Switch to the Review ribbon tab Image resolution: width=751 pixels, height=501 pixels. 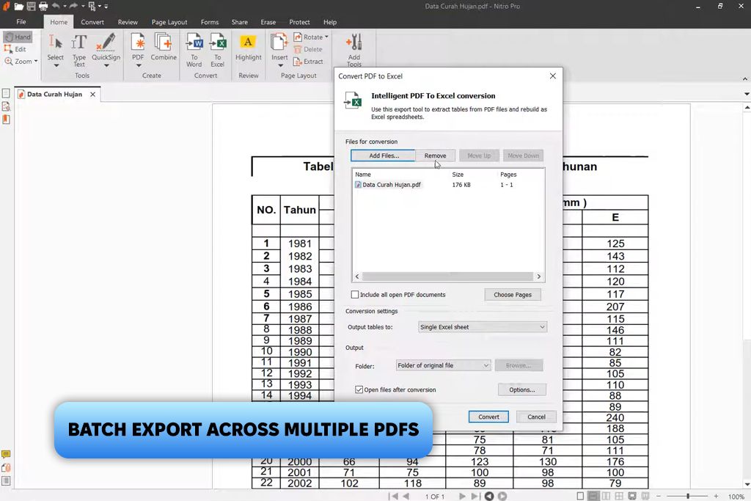pyautogui.click(x=128, y=22)
